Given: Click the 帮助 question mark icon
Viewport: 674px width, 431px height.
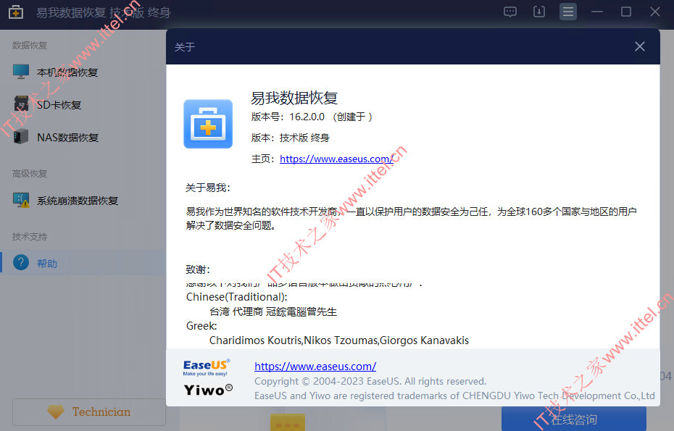Looking at the screenshot, I should point(20,262).
